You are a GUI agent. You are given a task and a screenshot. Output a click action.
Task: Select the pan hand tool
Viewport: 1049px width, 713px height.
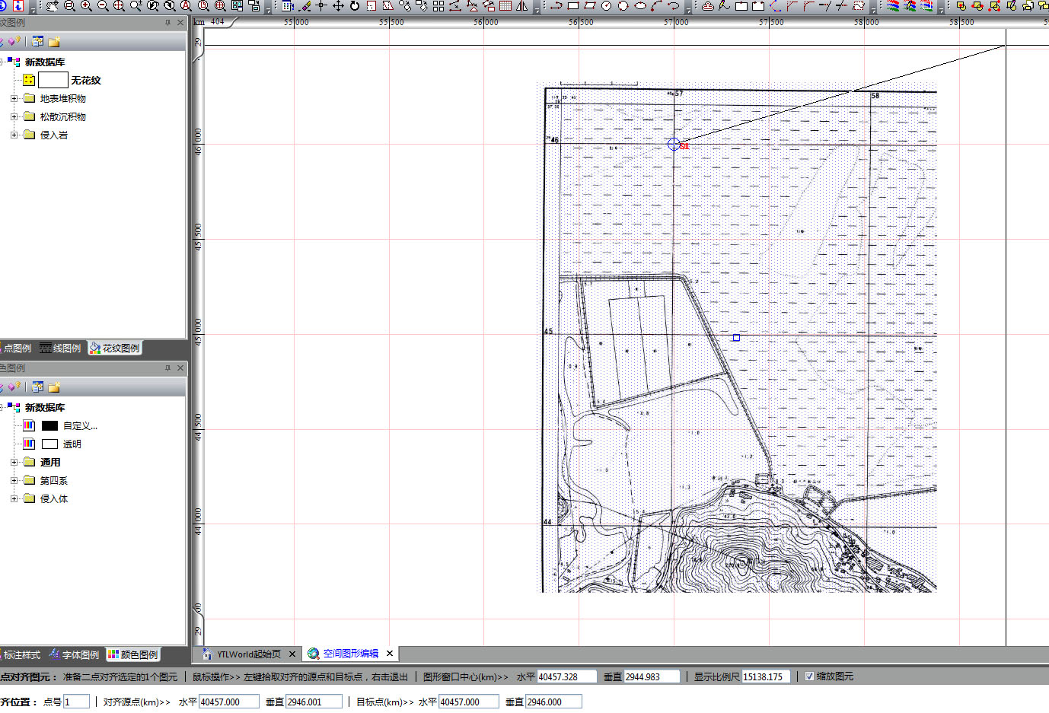[52, 5]
